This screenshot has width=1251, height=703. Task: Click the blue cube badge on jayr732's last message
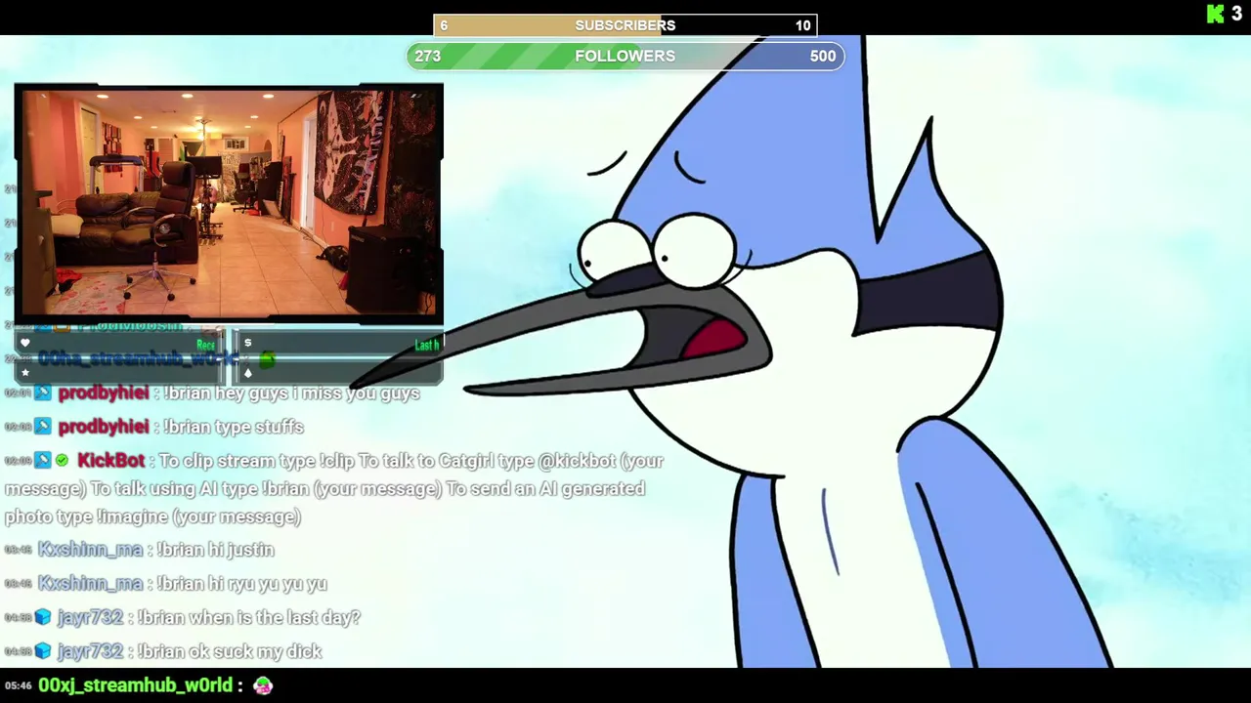point(42,651)
